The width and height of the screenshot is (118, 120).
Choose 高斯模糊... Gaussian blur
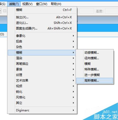pyautogui.click(x=95, y=81)
